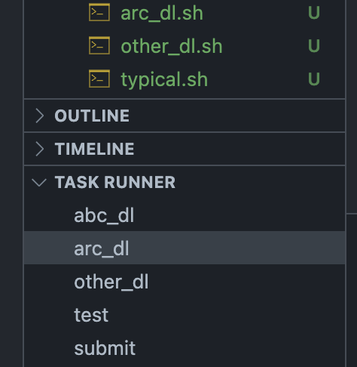Click the other_dl.sh shell file icon
The image size is (357, 367).
99,45
